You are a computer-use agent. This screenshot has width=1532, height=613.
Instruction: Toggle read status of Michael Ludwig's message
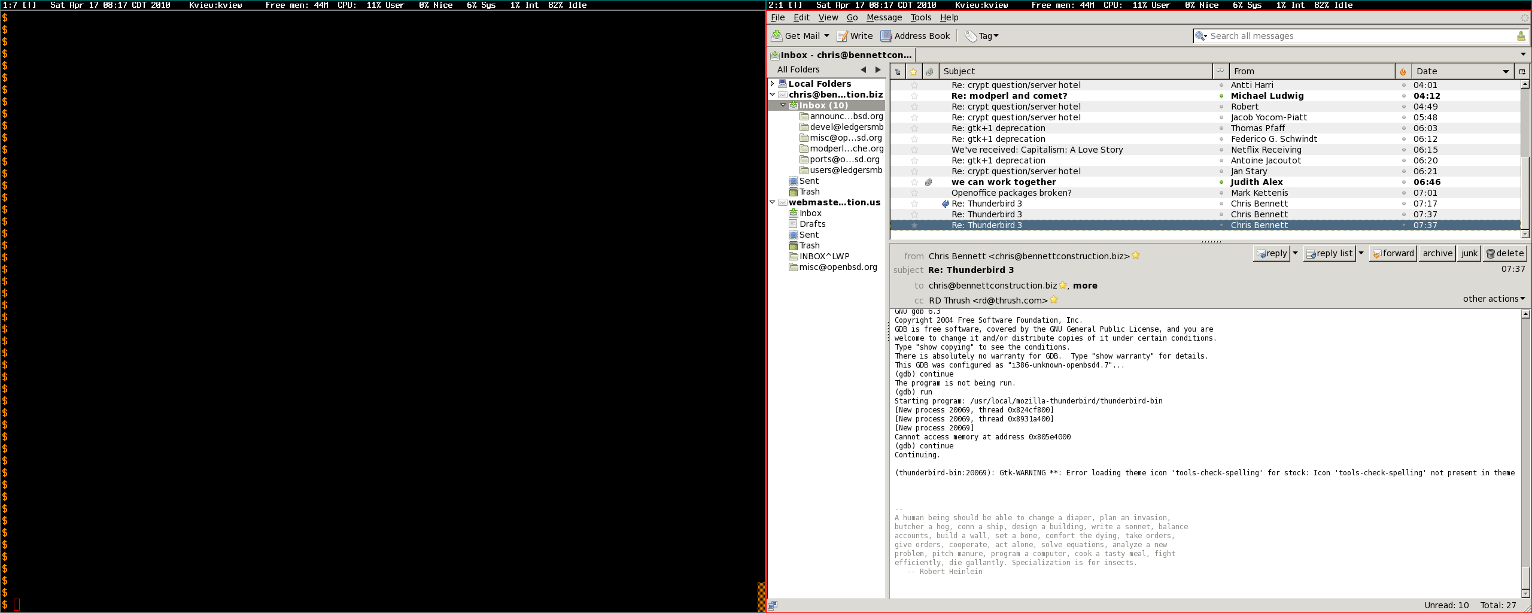point(1221,96)
